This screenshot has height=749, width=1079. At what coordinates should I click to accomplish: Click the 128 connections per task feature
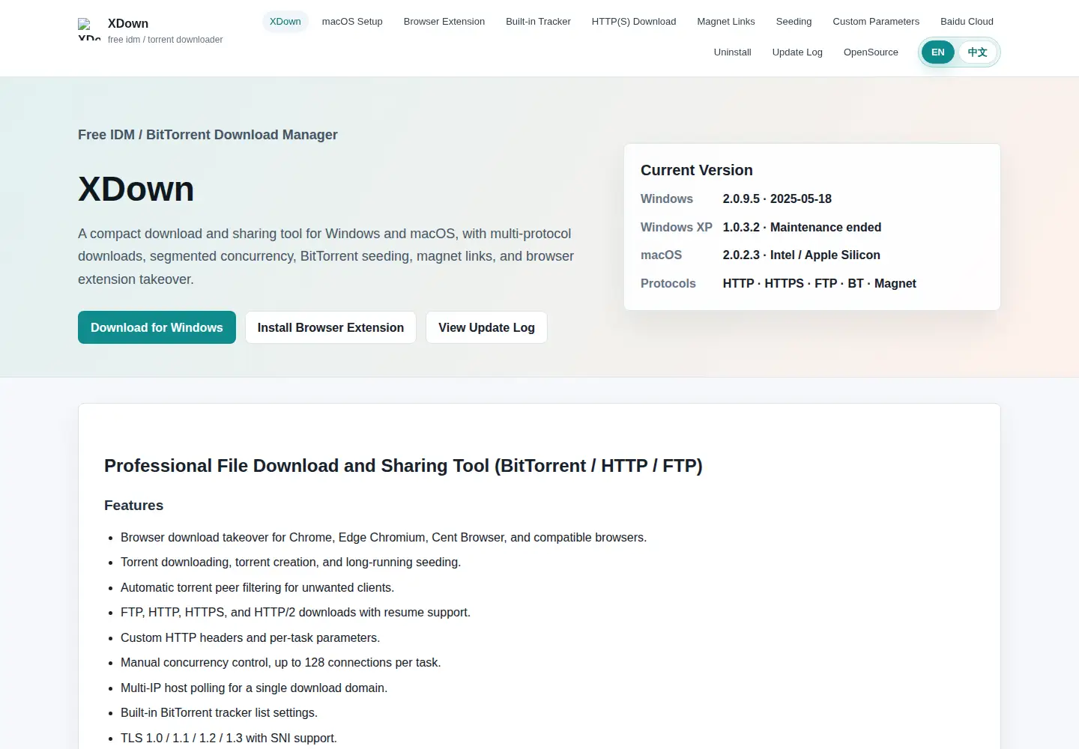(x=281, y=663)
